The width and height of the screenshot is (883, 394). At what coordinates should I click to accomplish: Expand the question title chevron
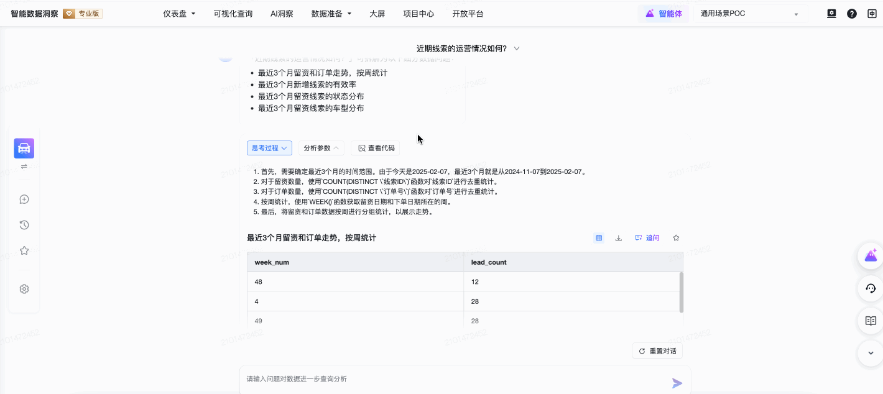coord(517,48)
